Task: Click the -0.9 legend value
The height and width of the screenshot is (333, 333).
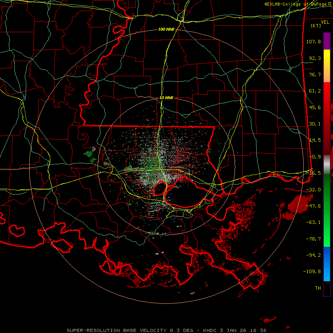Action: click(x=315, y=157)
